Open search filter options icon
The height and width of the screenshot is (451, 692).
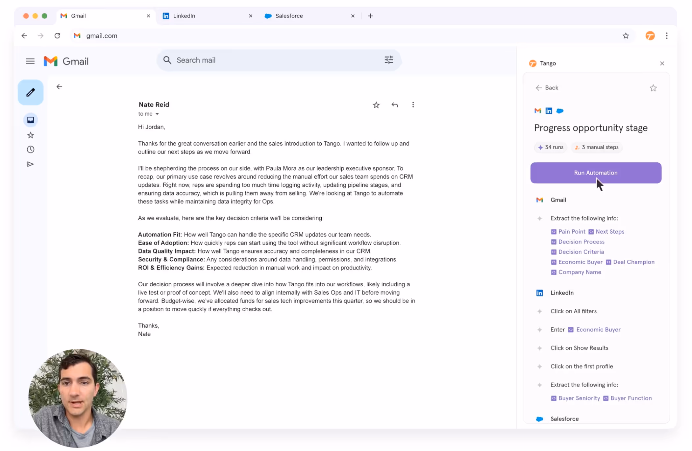[x=389, y=60]
